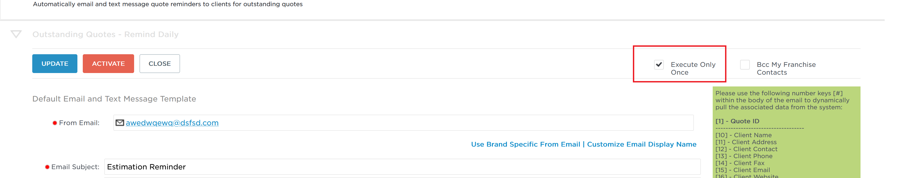Click the CLOSE button
This screenshot has width=907, height=178.
tap(160, 64)
